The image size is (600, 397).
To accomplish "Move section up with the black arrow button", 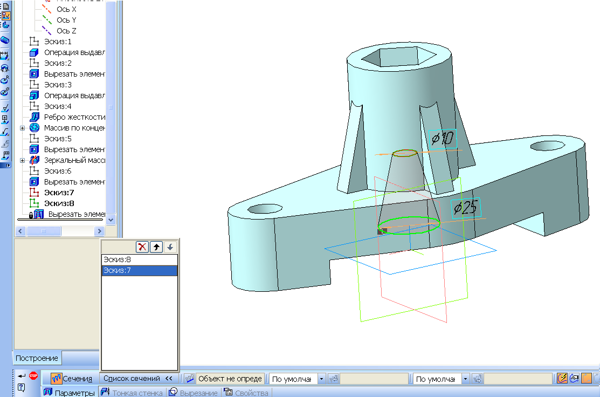I will (156, 247).
